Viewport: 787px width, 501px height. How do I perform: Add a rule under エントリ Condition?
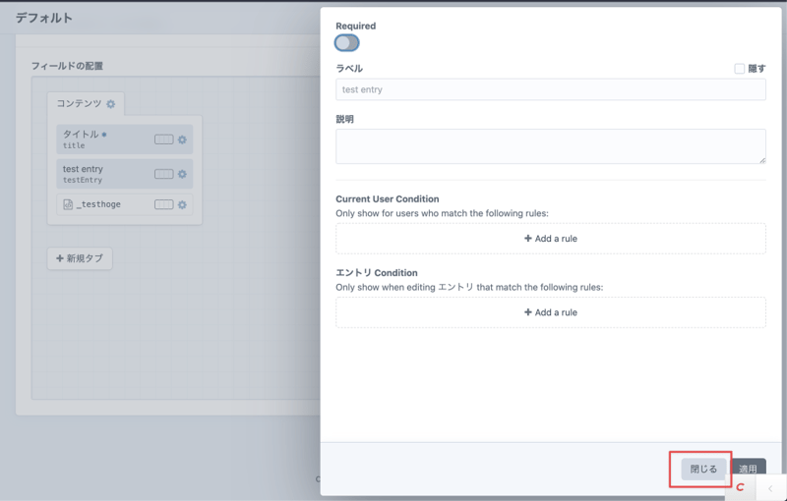pos(550,312)
